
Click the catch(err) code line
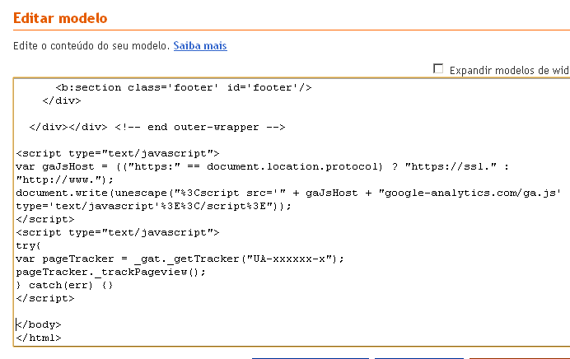[x=64, y=285]
